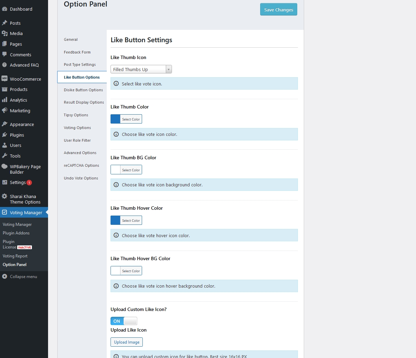Pick the Like Thumb Hover BG Color swatch
This screenshot has height=358, width=416.
[x=116, y=271]
